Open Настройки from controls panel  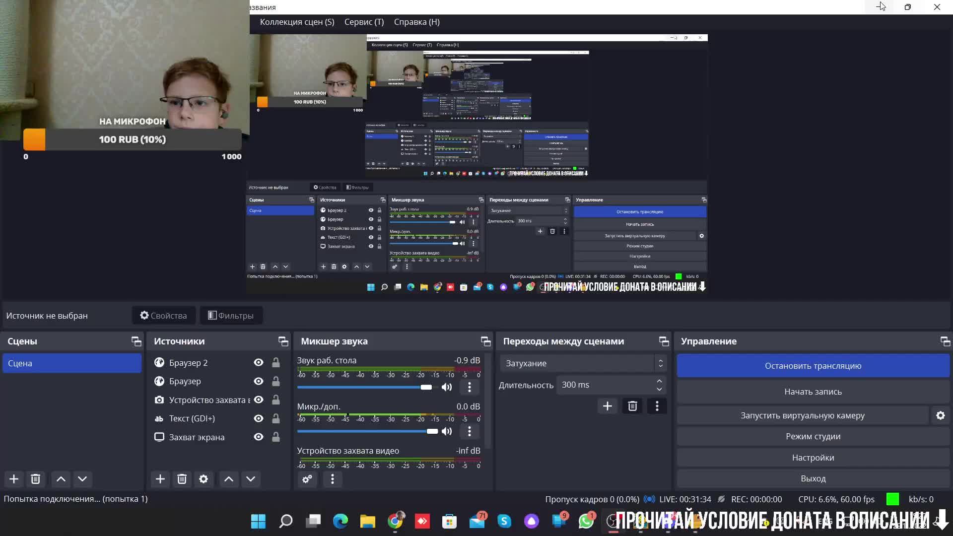pos(813,458)
